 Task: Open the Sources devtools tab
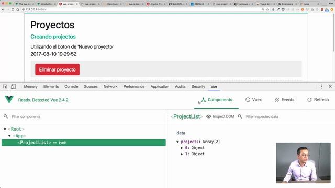pyautogui.click(x=91, y=86)
